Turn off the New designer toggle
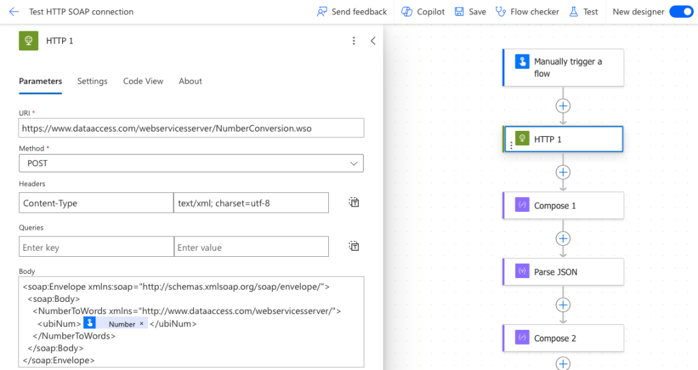This screenshot has height=370, width=698. (680, 12)
